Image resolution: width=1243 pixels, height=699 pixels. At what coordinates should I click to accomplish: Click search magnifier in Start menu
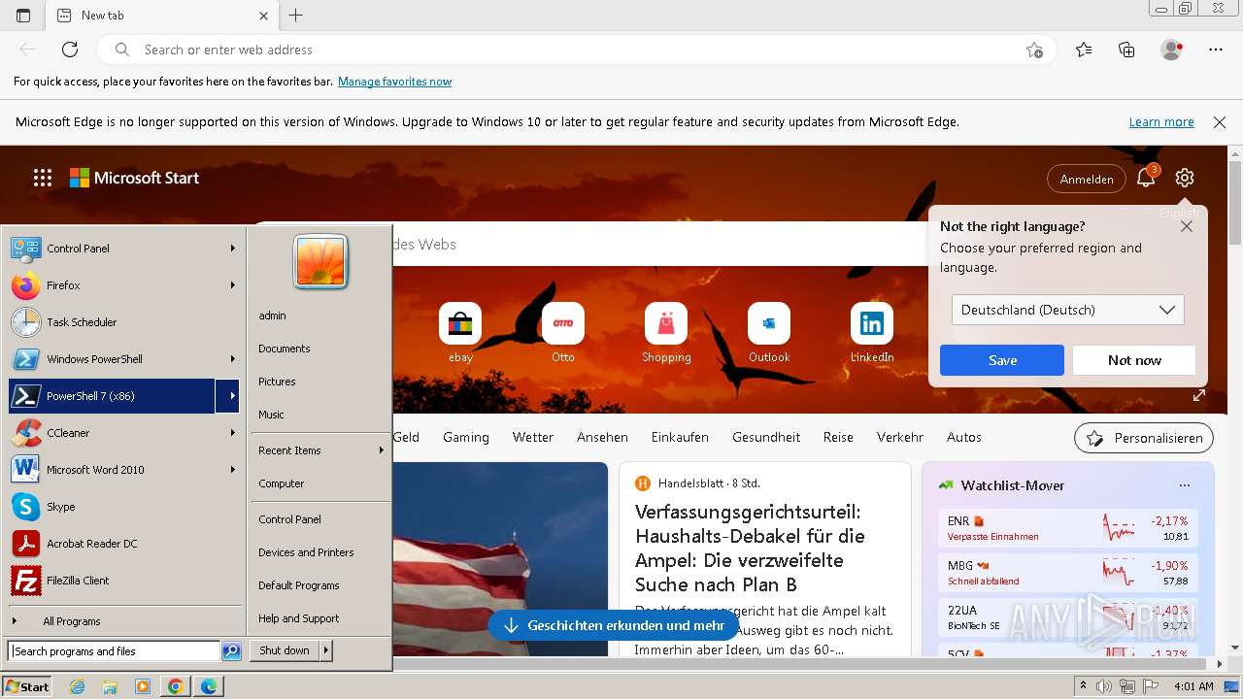click(x=231, y=651)
